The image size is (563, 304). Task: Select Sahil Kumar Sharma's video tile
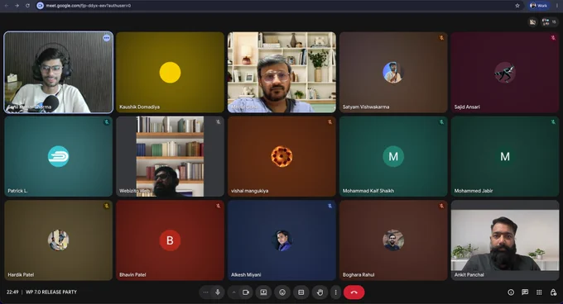pos(59,73)
